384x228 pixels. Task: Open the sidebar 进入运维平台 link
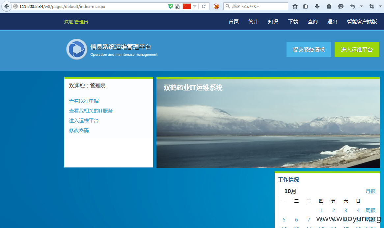point(84,121)
